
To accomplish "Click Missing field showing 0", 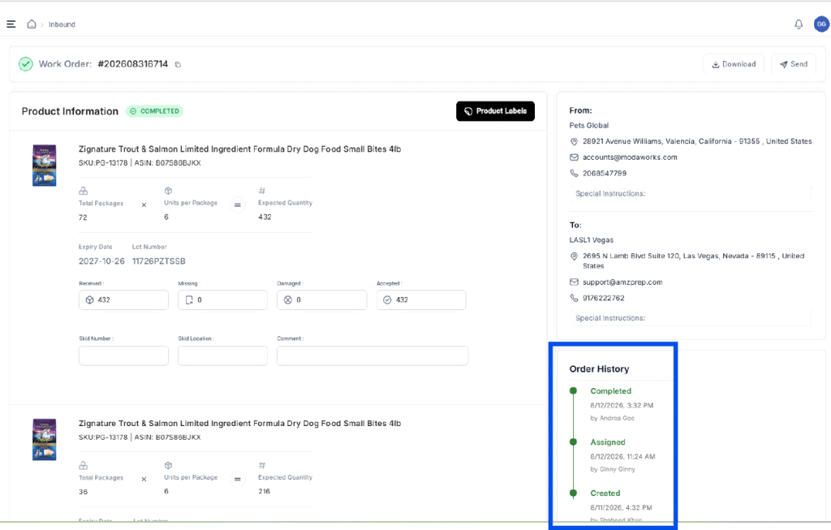I will pos(222,300).
